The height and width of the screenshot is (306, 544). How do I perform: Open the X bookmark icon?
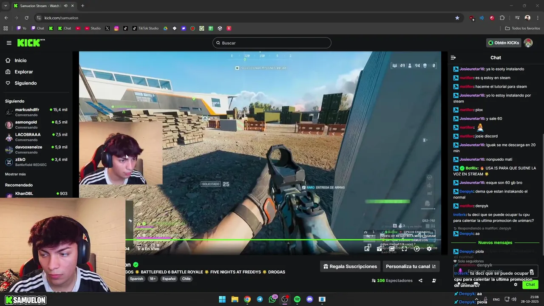(x=107, y=28)
